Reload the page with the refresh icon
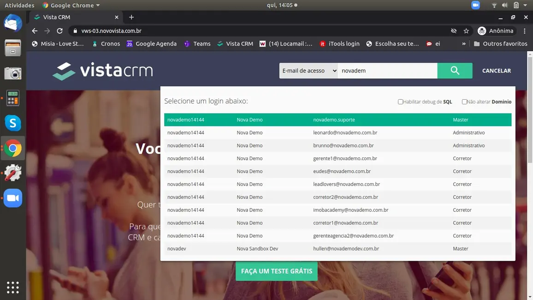The width and height of the screenshot is (533, 300). [x=59, y=31]
